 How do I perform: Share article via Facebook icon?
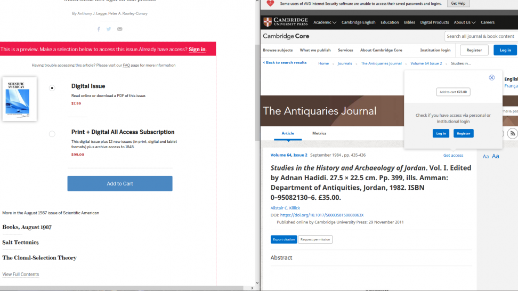tap(99, 29)
